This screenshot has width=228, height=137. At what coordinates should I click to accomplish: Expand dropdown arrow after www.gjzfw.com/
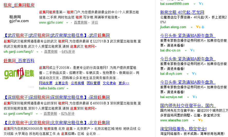[67, 23]
